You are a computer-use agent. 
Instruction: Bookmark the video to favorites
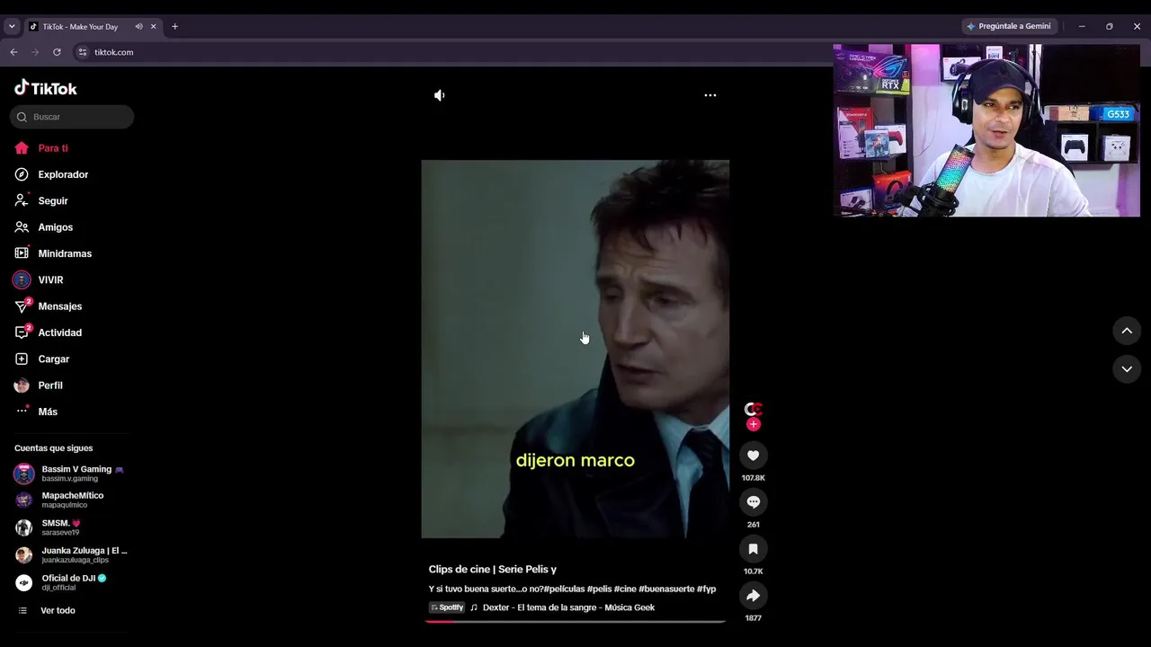point(754,549)
